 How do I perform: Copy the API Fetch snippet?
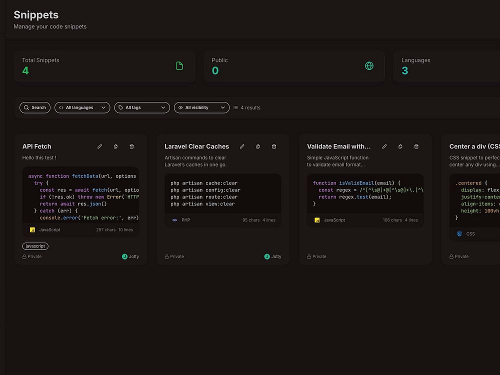(x=116, y=146)
